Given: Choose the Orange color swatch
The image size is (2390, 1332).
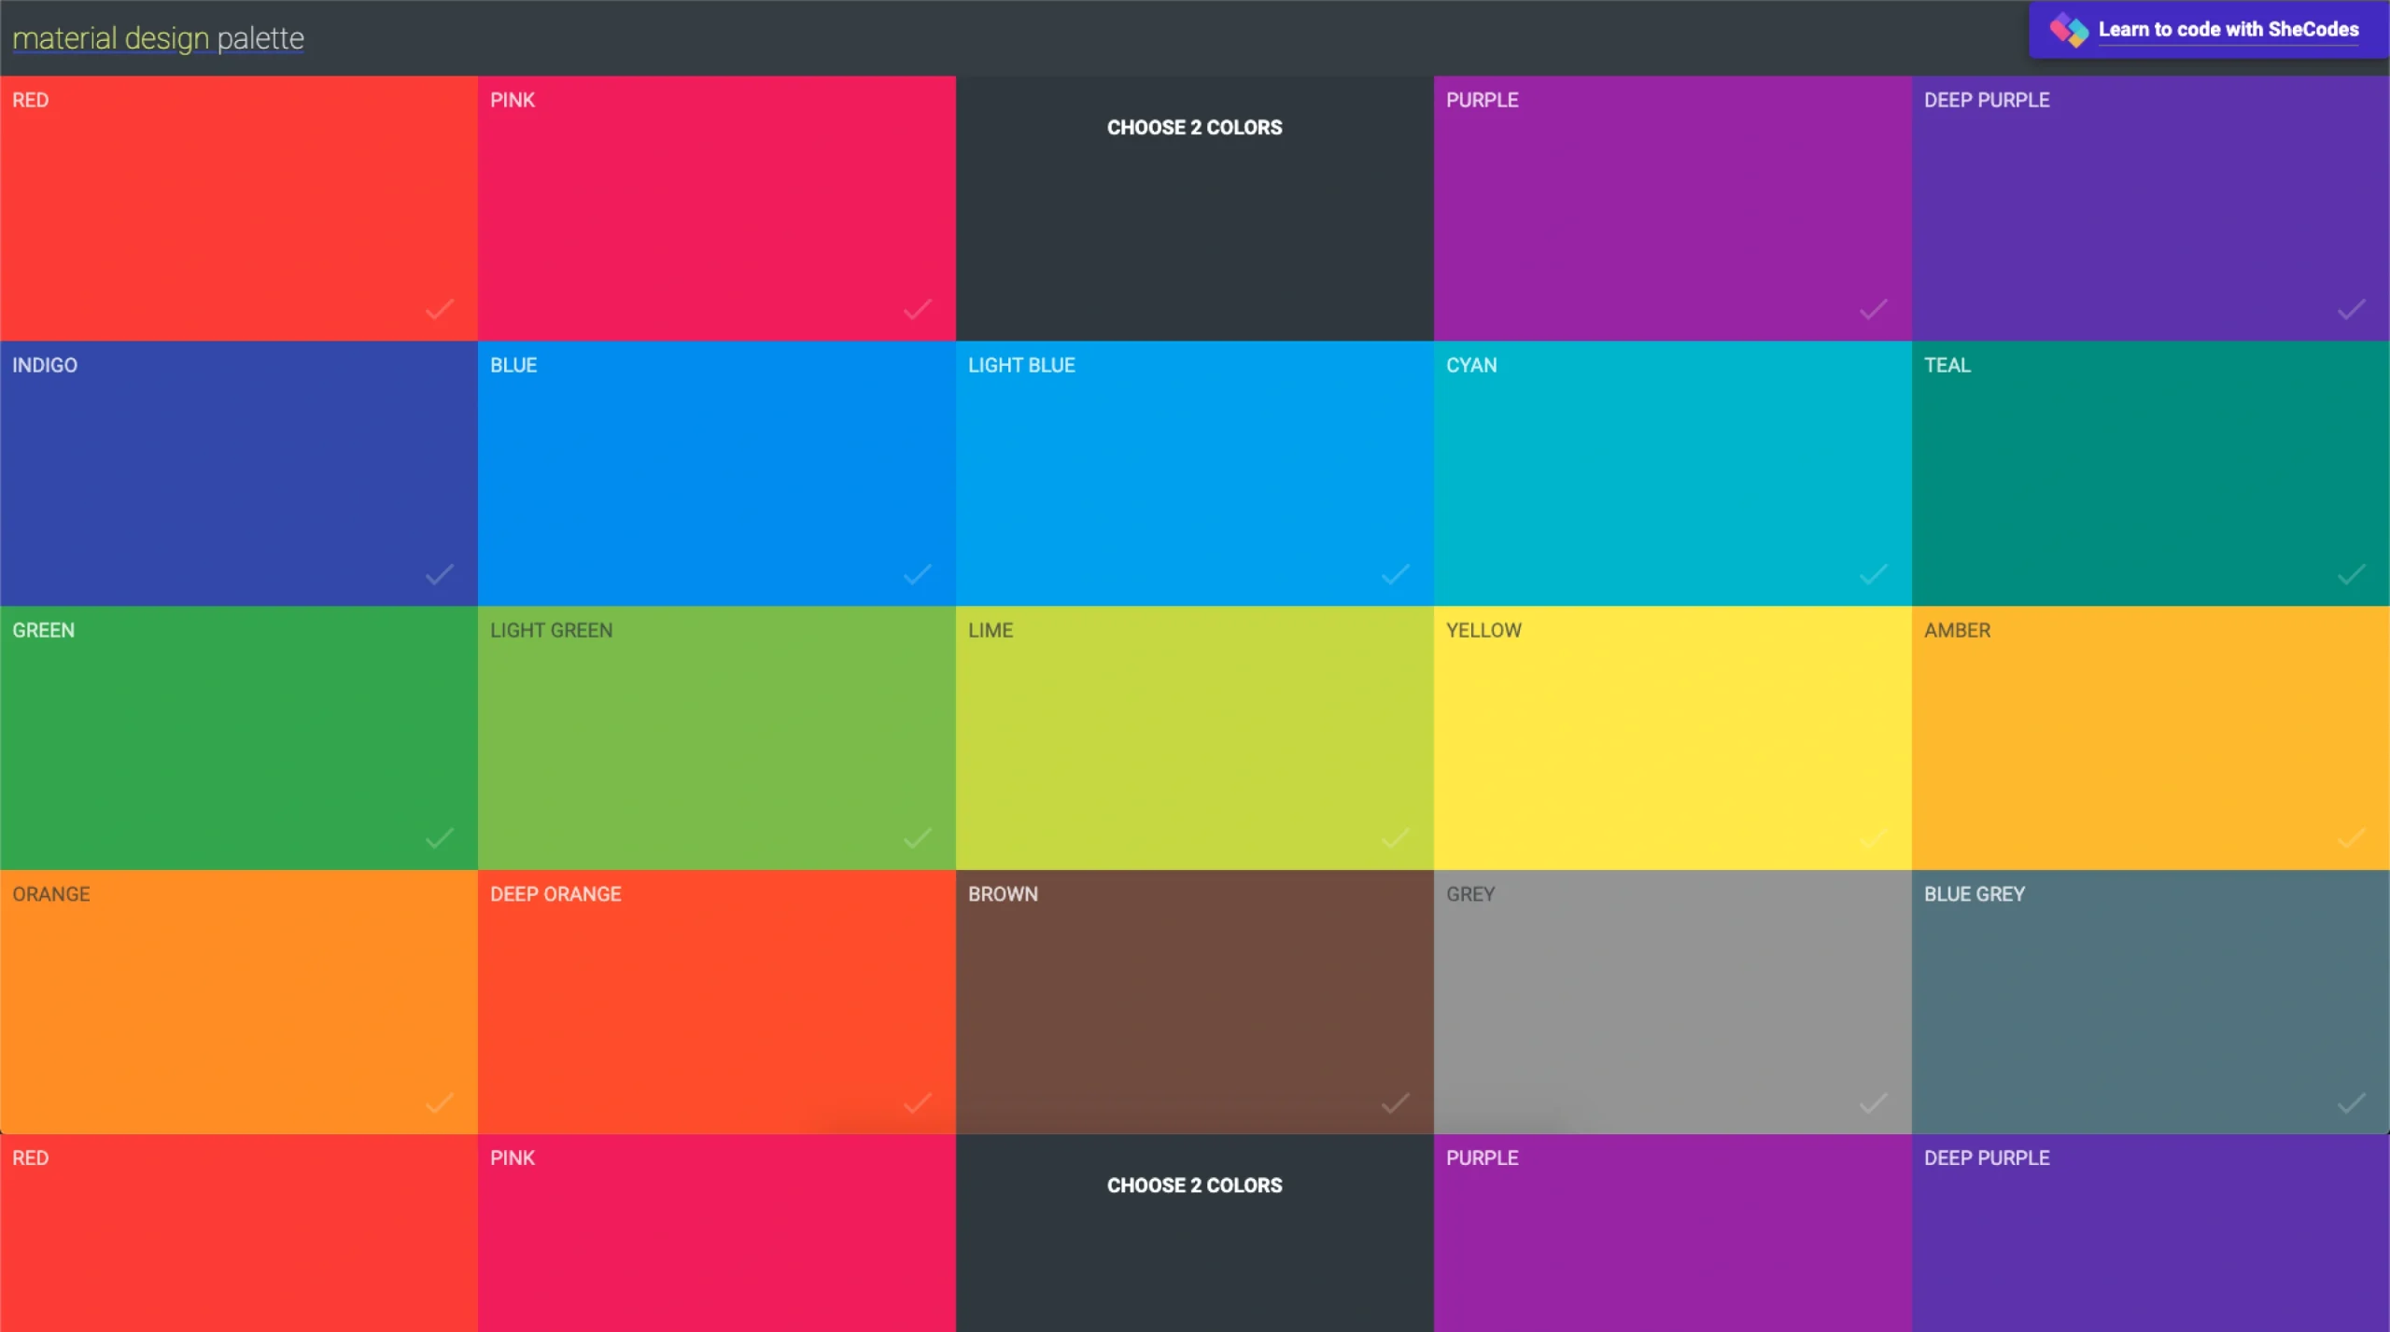Looking at the screenshot, I should [x=239, y=1002].
